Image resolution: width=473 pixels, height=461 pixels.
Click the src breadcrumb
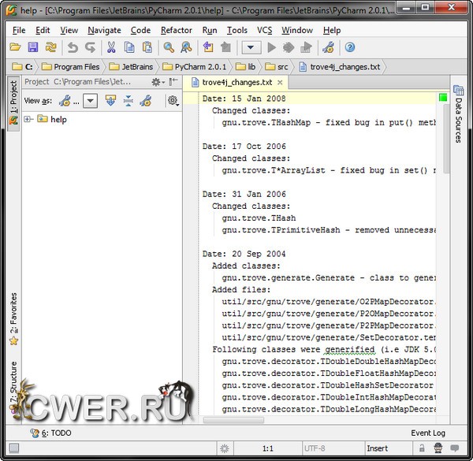click(x=277, y=67)
